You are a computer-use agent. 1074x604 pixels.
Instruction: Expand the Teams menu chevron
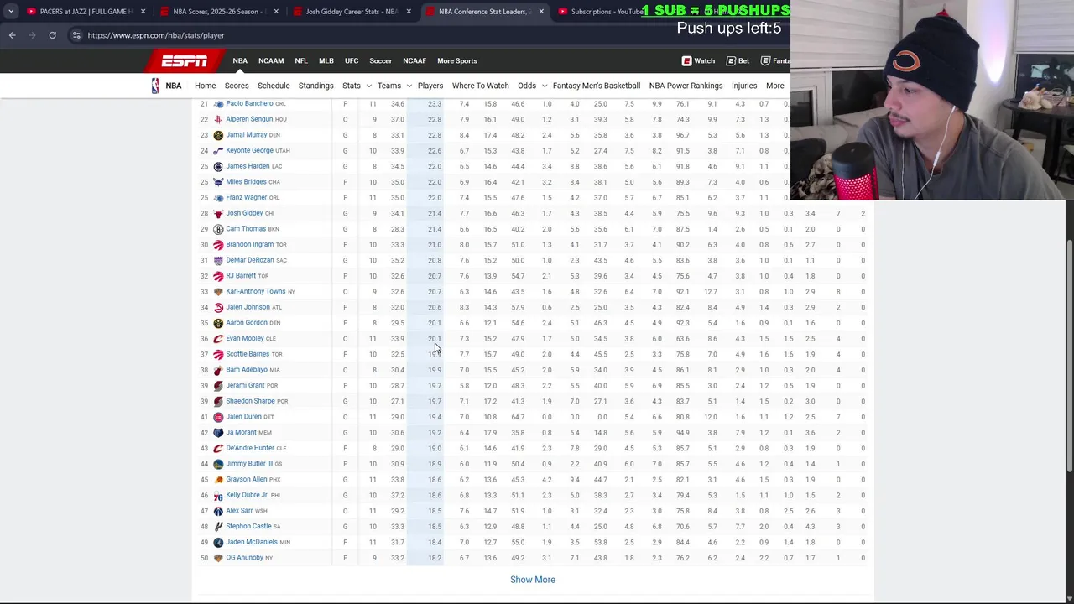[x=409, y=86]
